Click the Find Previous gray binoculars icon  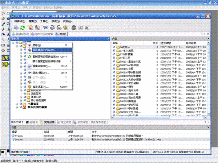tap(59, 28)
